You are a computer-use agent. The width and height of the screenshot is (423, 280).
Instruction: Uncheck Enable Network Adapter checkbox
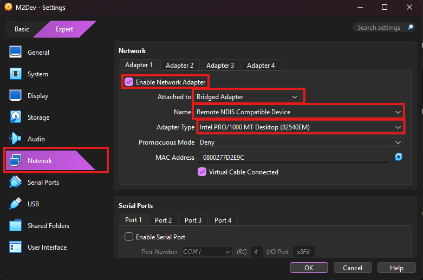click(x=129, y=82)
